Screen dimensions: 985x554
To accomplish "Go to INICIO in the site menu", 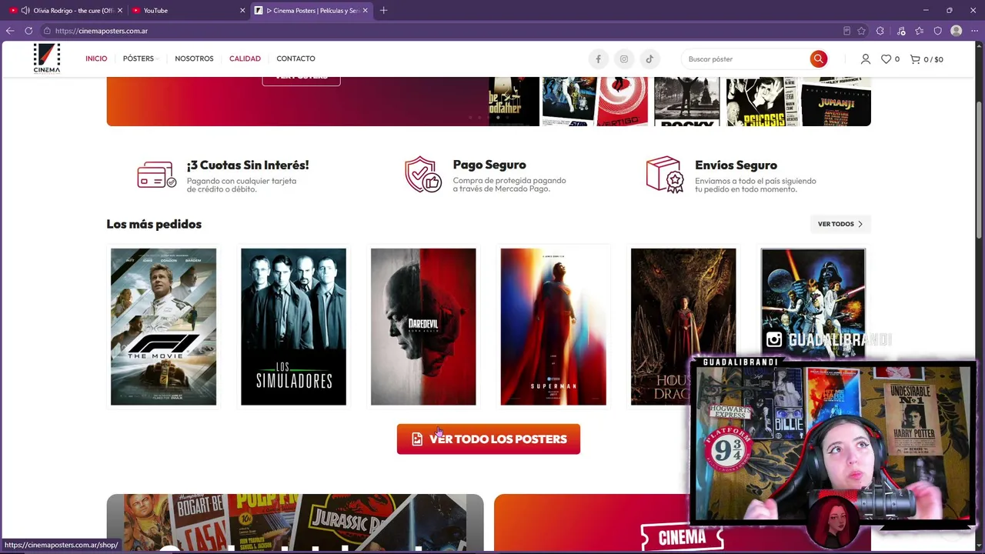I will (96, 58).
